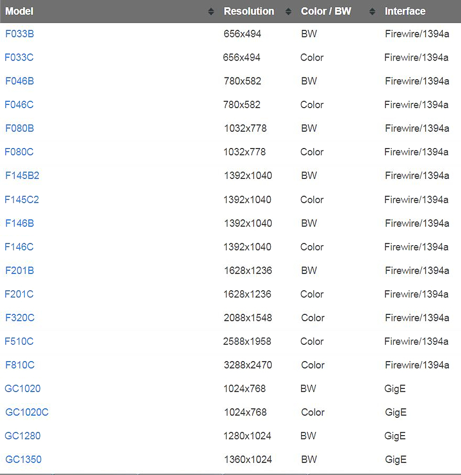This screenshot has width=461, height=475.
Task: Open the F145B2 model page
Action: tap(23, 175)
